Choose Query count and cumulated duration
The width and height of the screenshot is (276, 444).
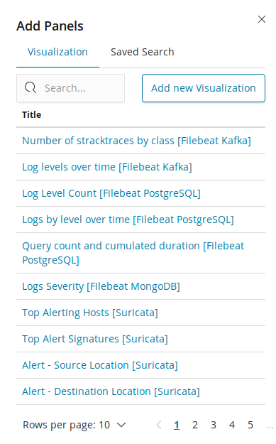tap(133, 253)
